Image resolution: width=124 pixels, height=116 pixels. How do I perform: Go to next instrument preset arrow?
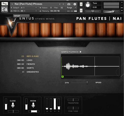[63, 4]
